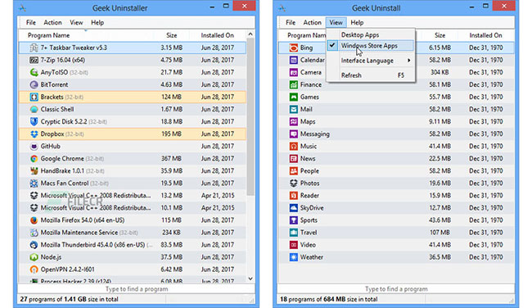Click scroll-down arrow in left window list
This screenshot has height=308, width=532.
(250, 279)
